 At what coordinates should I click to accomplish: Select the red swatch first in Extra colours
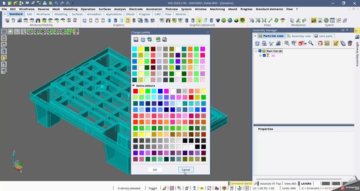pyautogui.click(x=136, y=91)
